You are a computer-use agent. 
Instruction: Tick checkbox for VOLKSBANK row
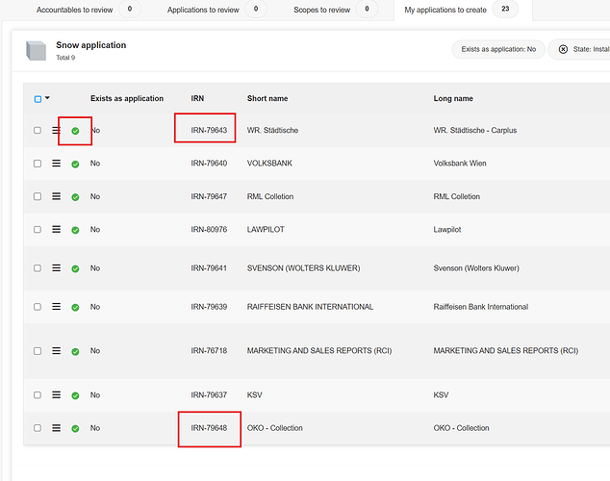point(38,164)
